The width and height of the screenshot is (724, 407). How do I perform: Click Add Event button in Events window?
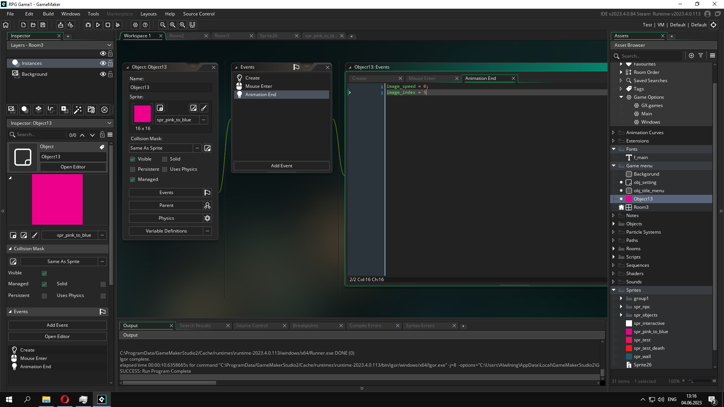tap(281, 166)
